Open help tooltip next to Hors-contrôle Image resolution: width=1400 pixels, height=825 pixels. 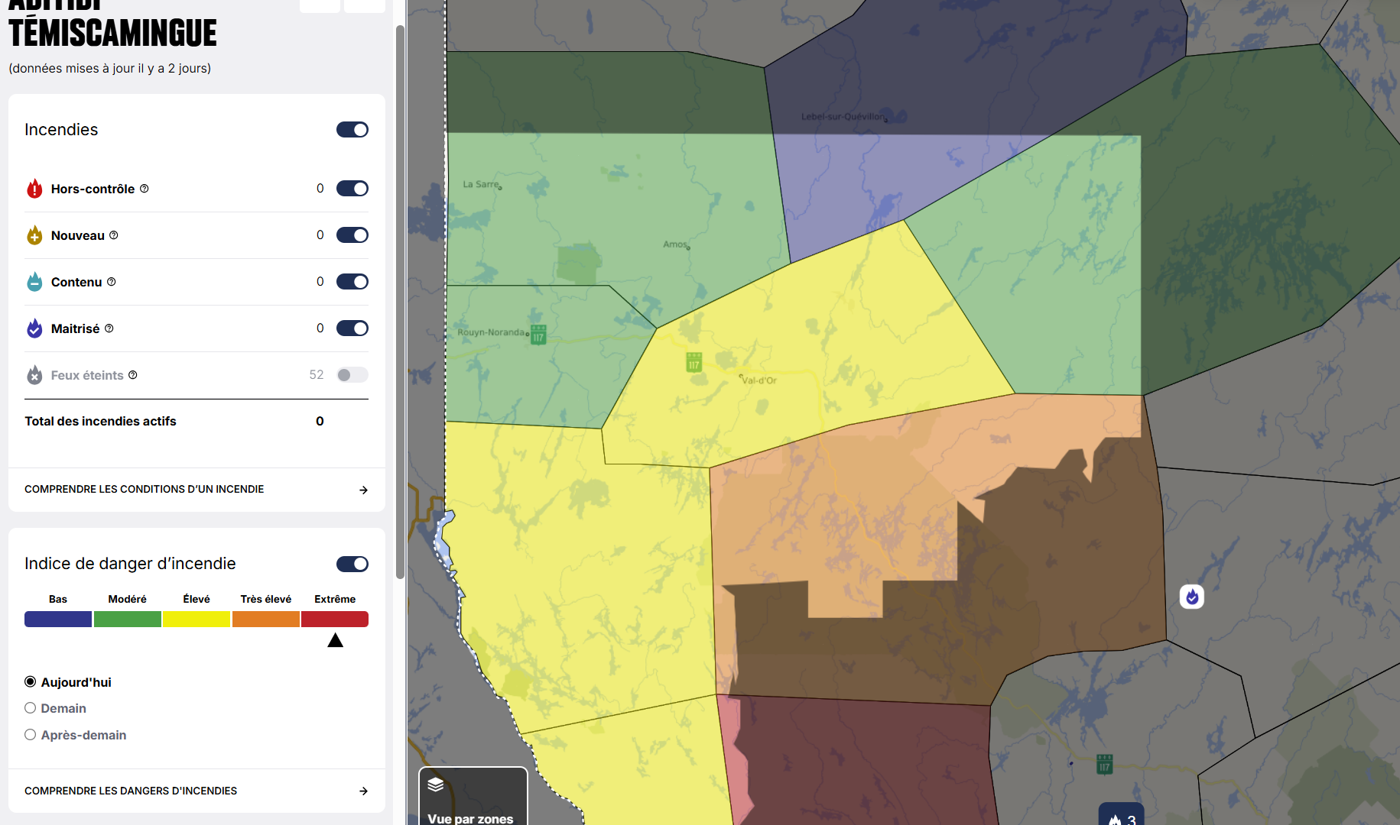click(145, 189)
